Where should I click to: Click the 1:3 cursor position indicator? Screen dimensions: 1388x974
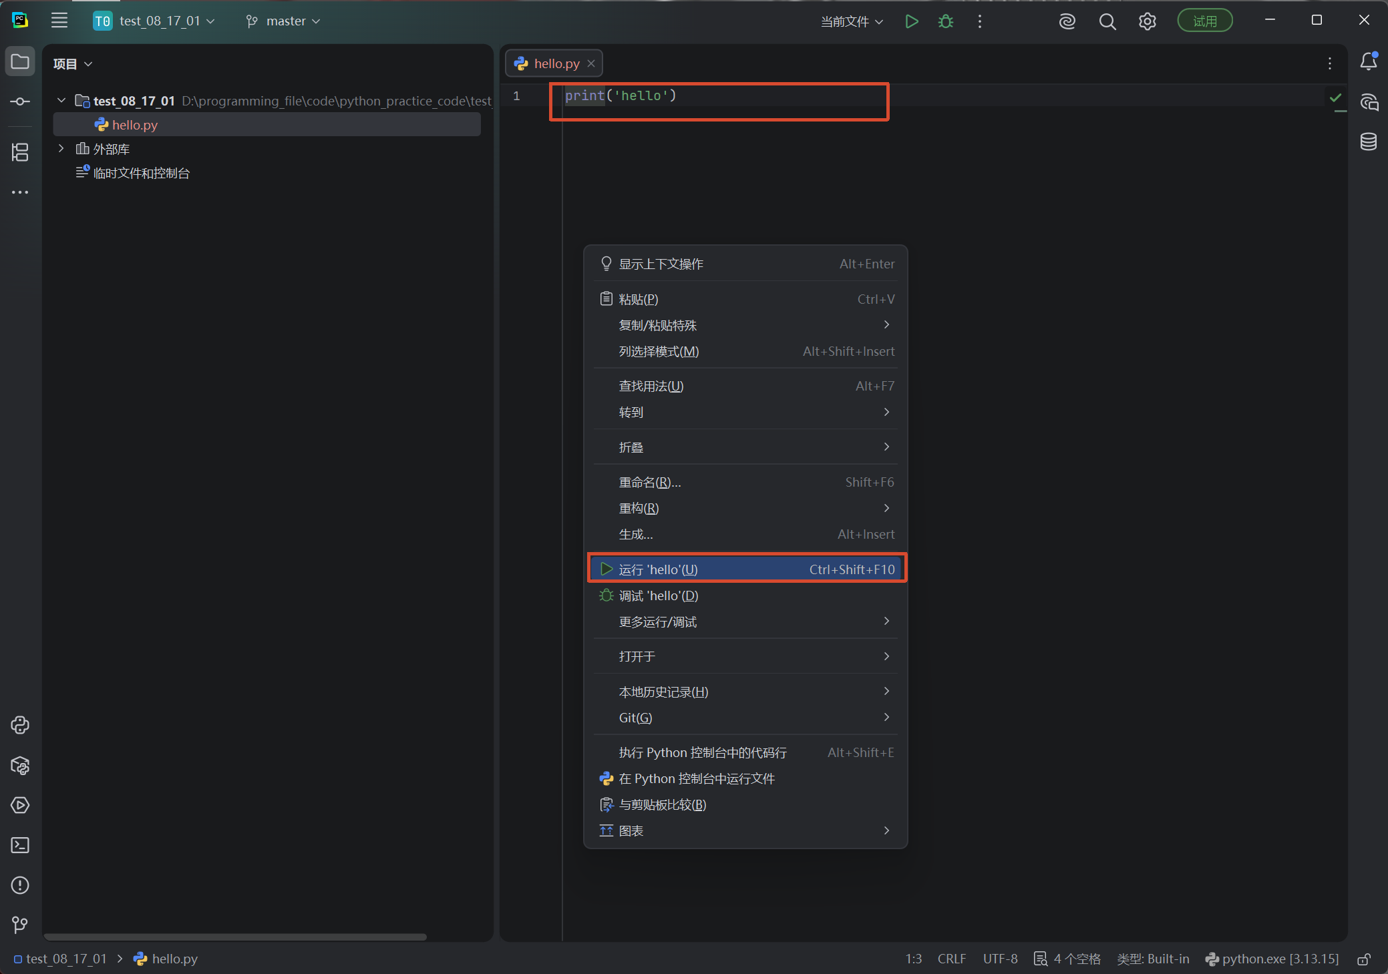coord(913,959)
